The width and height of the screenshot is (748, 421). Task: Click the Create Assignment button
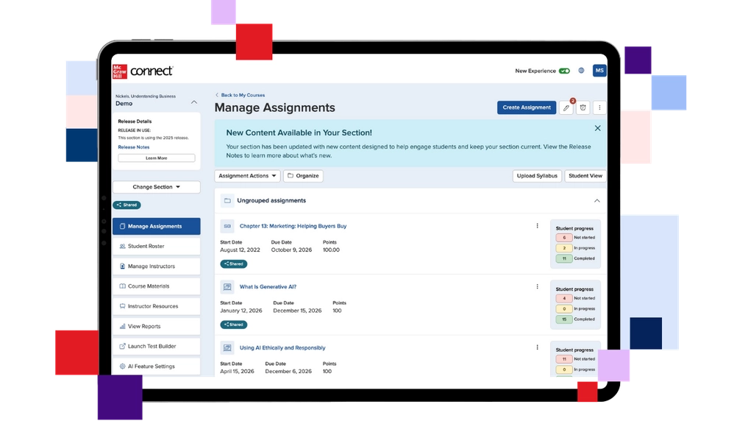[526, 107]
